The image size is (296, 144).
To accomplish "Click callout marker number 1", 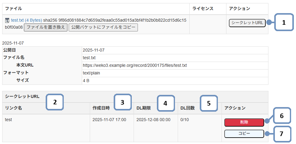I will 284,23.
